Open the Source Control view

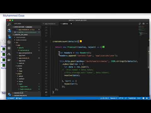tap(9, 36)
